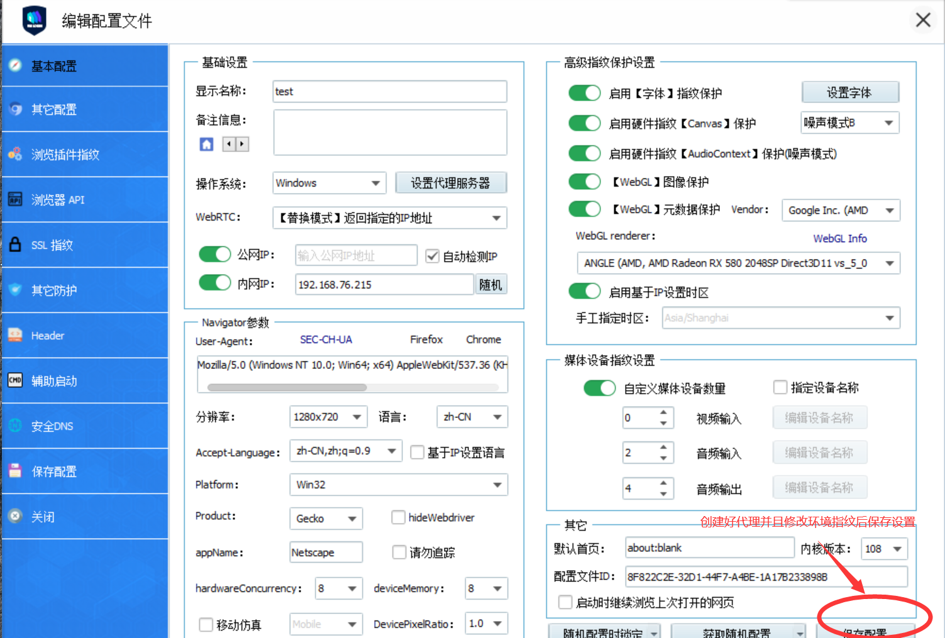945x638 pixels.
Task: Open the 基本配置 sidebar section
Action: tap(53, 65)
